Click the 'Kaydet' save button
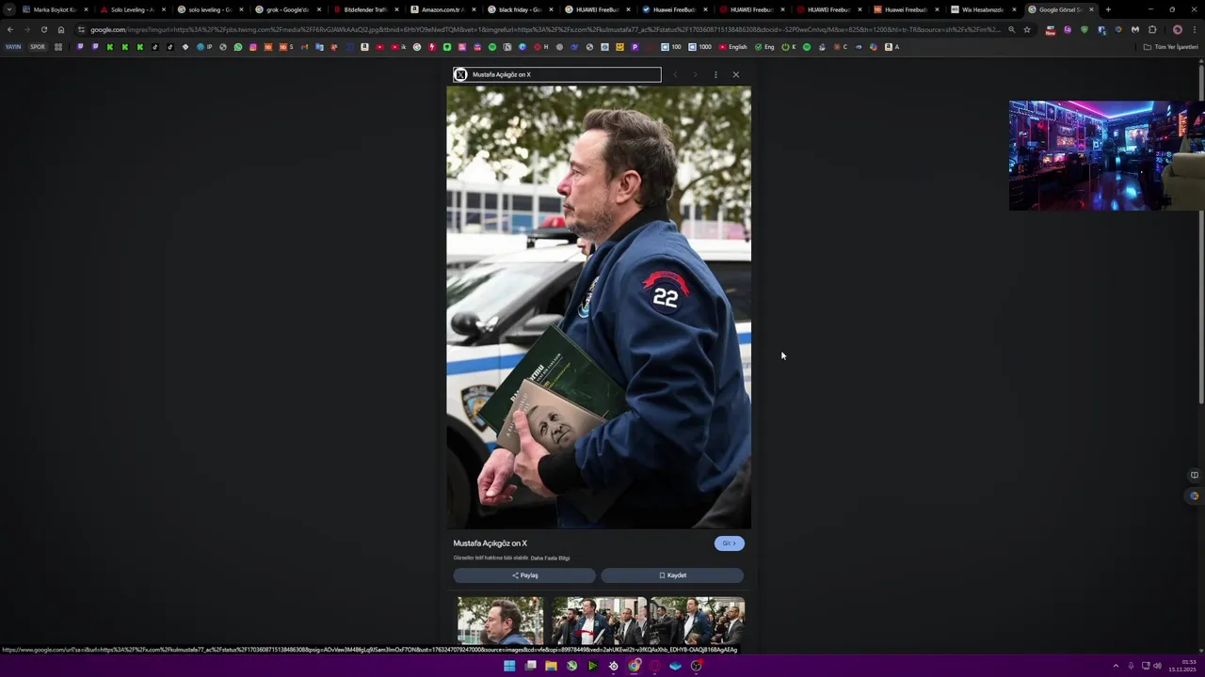 [672, 575]
